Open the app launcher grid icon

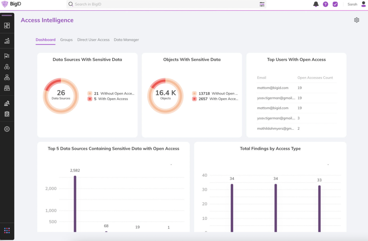click(7, 230)
